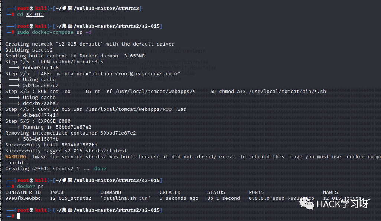Click the CONTAINER ID column header
This screenshot has width=381, height=221.
coord(23,192)
